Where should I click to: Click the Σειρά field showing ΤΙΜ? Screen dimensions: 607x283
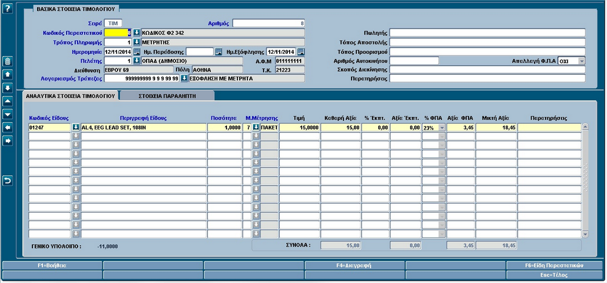113,23
